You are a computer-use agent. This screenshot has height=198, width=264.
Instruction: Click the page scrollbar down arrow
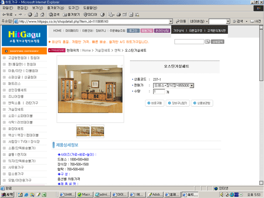click(x=261, y=183)
